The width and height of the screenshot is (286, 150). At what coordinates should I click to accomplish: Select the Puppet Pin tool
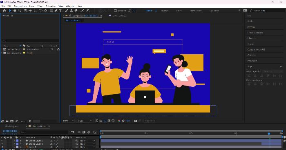click(x=87, y=11)
